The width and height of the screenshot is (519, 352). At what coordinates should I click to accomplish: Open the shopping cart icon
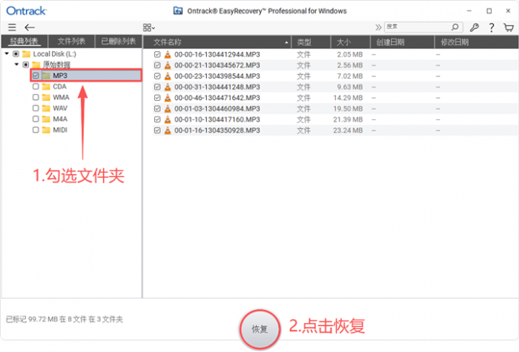coord(508,27)
